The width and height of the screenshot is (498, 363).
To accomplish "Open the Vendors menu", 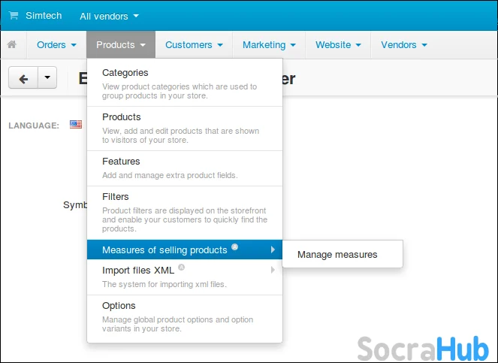I will tap(403, 45).
